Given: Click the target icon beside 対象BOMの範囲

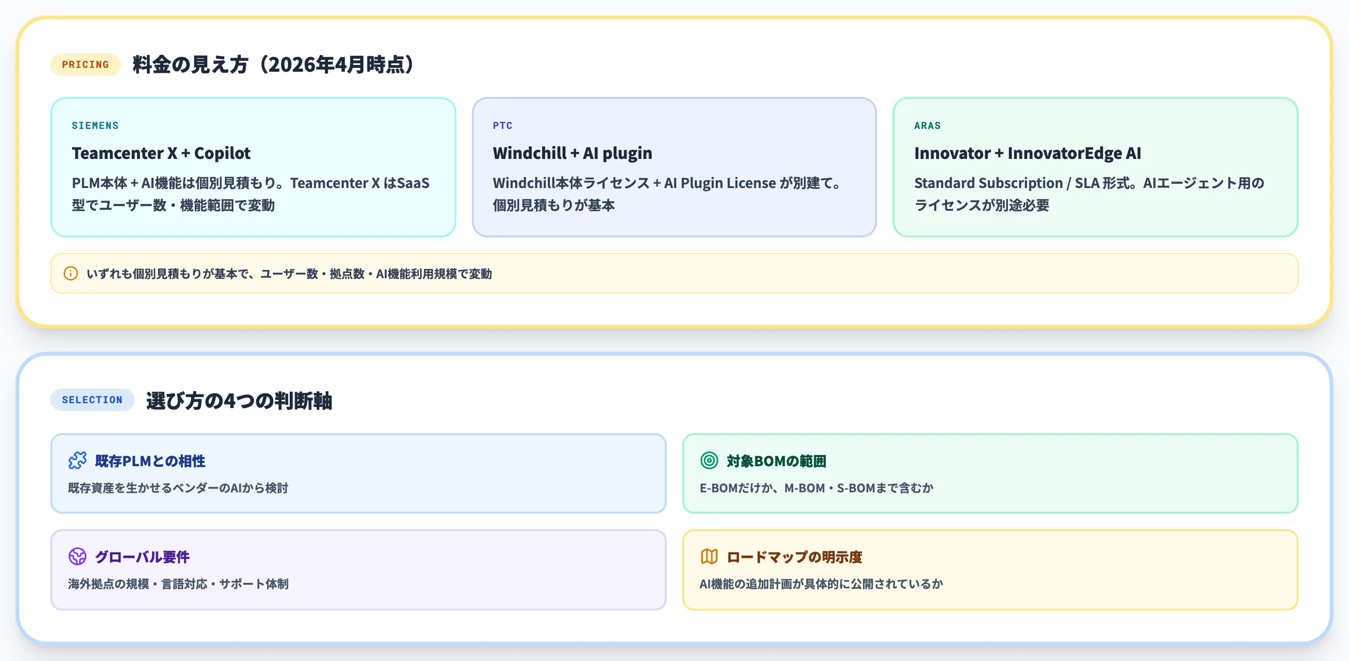Looking at the screenshot, I should tap(709, 460).
